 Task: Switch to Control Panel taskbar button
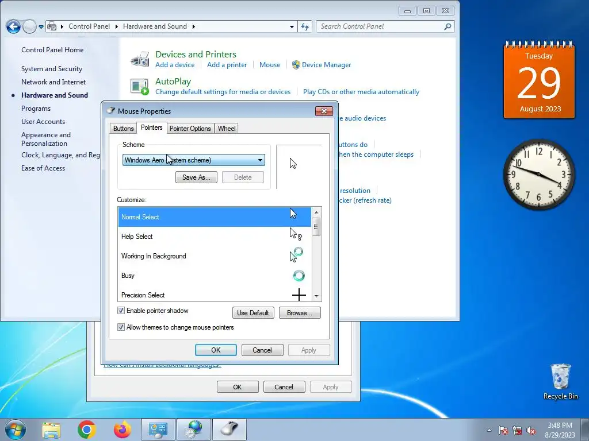pos(158,430)
